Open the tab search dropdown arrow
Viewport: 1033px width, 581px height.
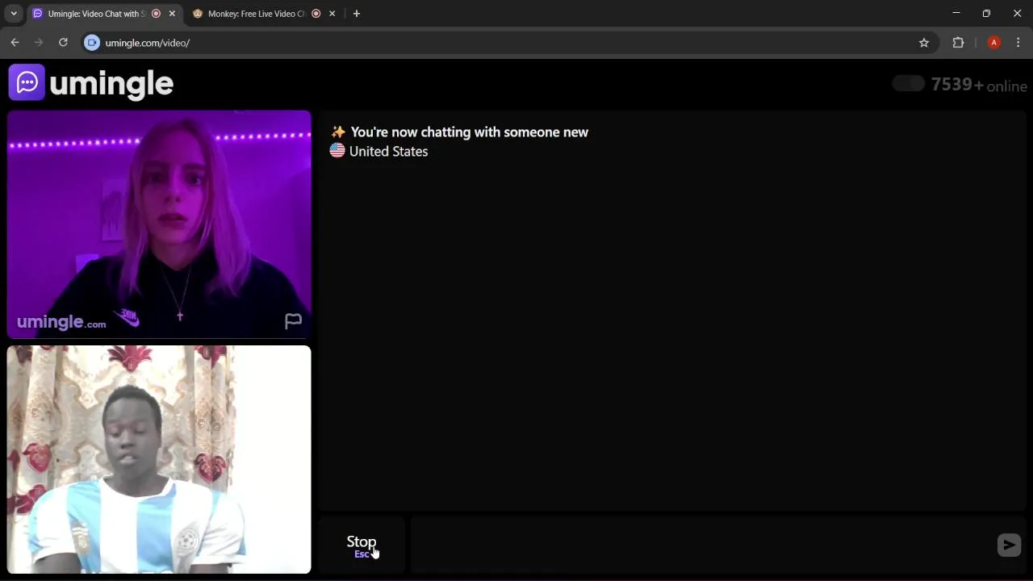14,14
